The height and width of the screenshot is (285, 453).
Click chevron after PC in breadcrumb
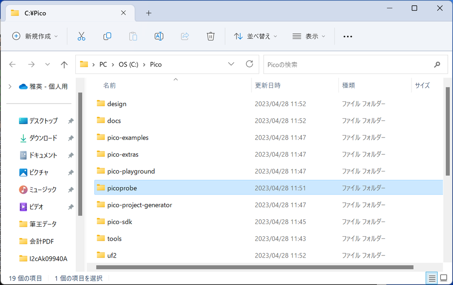coord(113,65)
